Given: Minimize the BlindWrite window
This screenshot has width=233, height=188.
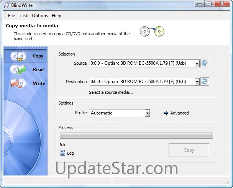Looking at the screenshot, I should coord(200,4).
